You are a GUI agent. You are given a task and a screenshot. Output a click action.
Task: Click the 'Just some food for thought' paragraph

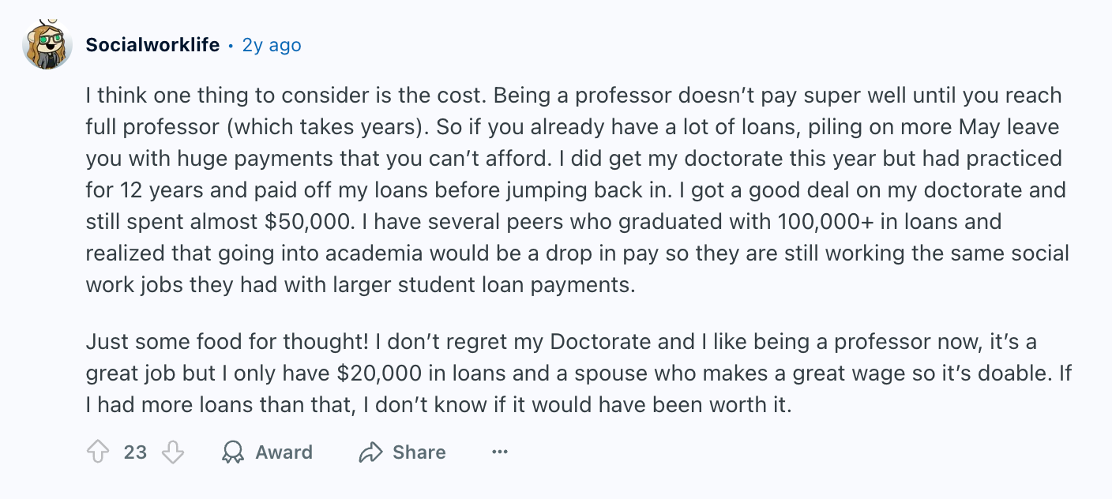[577, 373]
